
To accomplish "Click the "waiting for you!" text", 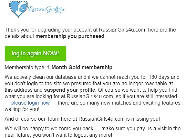I will [x=22, y=109].
